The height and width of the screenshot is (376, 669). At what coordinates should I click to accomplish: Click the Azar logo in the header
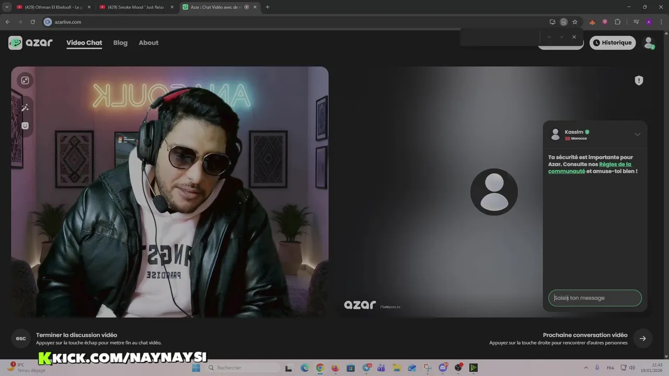coord(30,43)
